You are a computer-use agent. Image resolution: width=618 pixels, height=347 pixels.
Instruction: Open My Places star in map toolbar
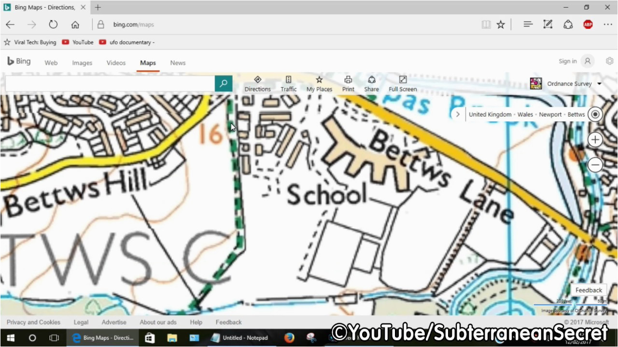tap(319, 83)
